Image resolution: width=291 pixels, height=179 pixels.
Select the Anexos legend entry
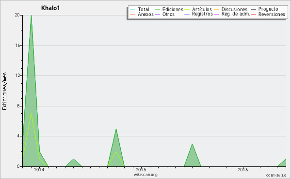[145, 14]
